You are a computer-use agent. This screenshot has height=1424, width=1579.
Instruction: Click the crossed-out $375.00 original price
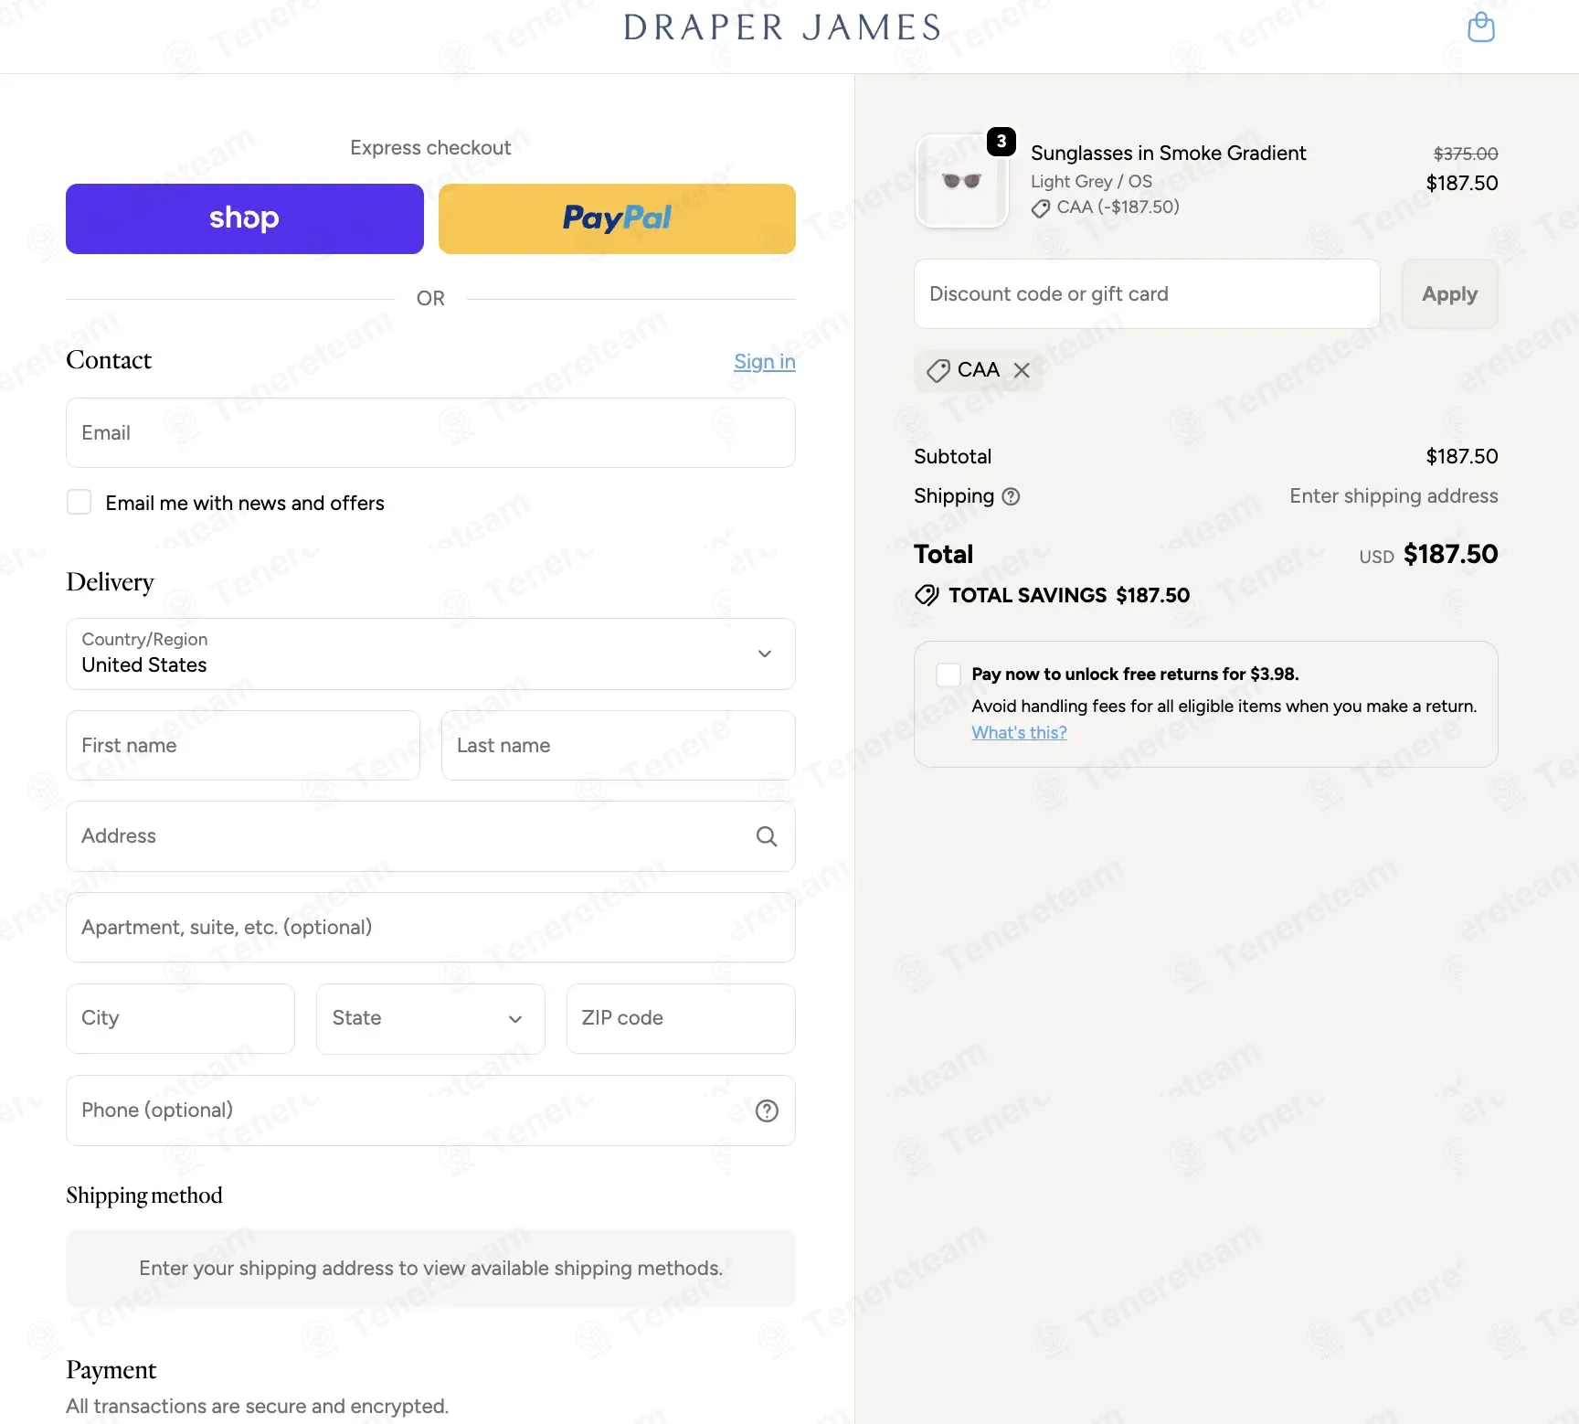point(1466,154)
